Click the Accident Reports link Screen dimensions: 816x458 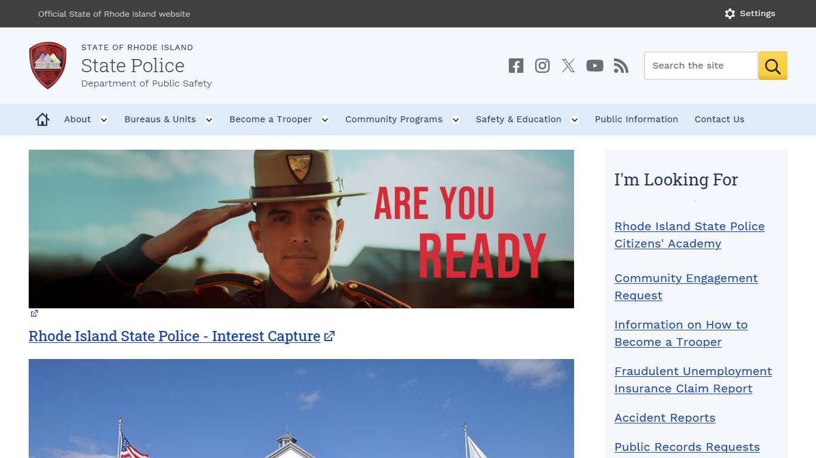pyautogui.click(x=664, y=417)
